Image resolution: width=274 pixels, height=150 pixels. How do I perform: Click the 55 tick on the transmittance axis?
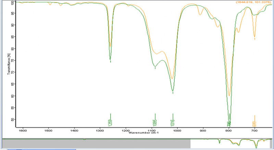(x=12, y=108)
